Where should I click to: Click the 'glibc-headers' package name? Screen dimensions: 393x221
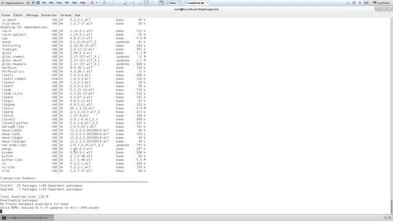[x=14, y=64]
